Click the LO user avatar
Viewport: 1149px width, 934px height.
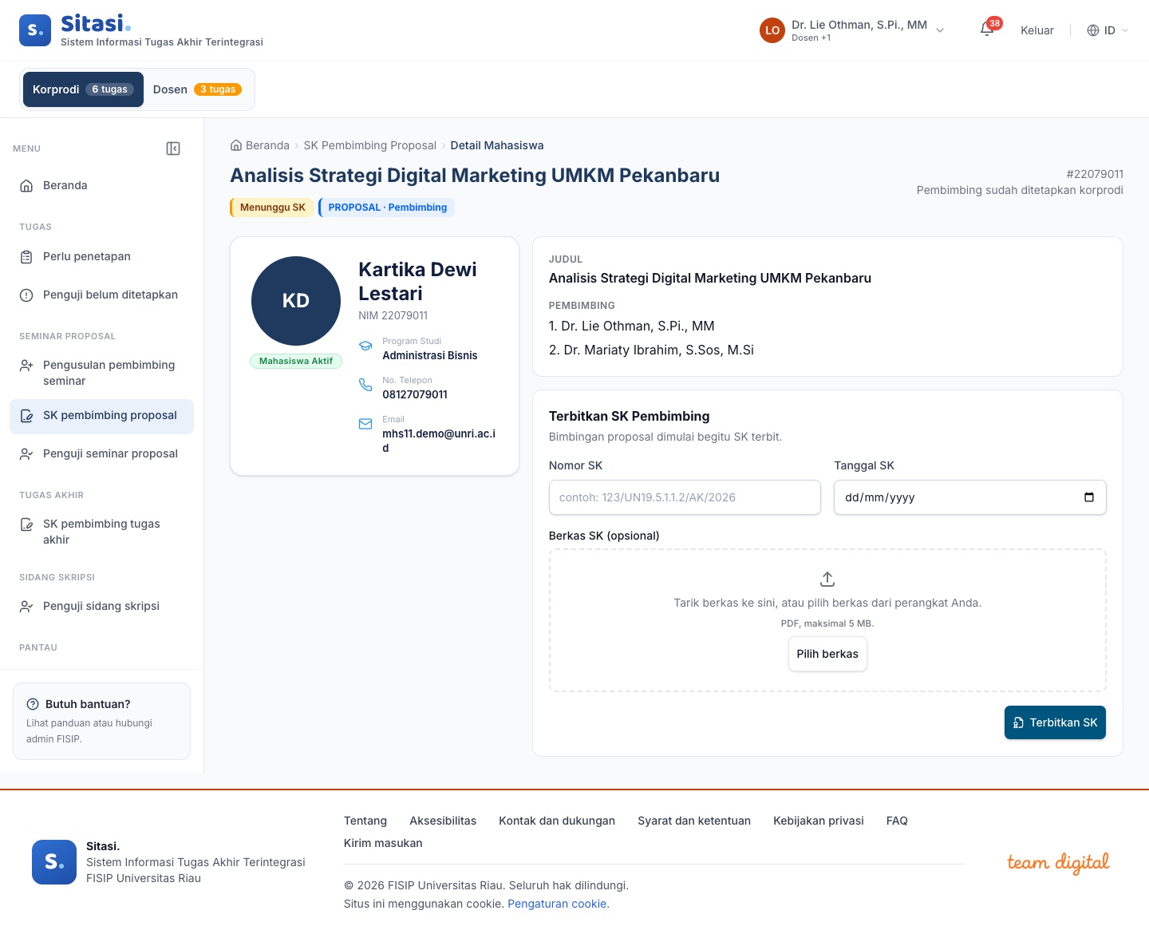point(772,30)
